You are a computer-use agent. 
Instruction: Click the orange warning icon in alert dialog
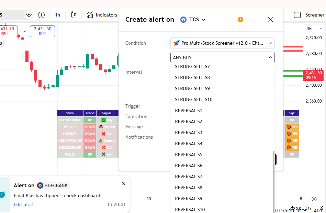(240, 20)
